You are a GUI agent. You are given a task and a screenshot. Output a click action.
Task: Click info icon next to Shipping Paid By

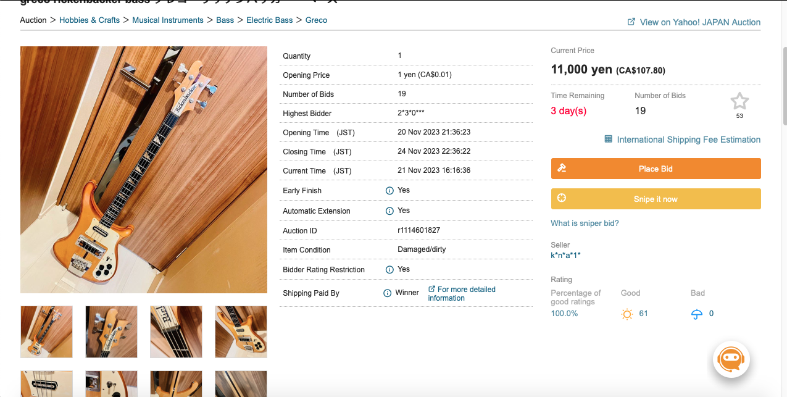click(388, 293)
